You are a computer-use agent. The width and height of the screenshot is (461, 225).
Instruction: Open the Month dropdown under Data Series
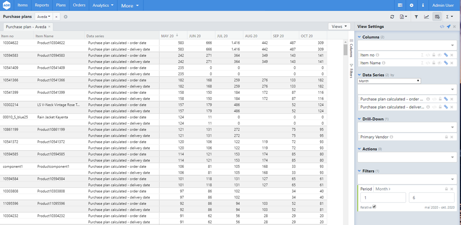tap(389, 81)
